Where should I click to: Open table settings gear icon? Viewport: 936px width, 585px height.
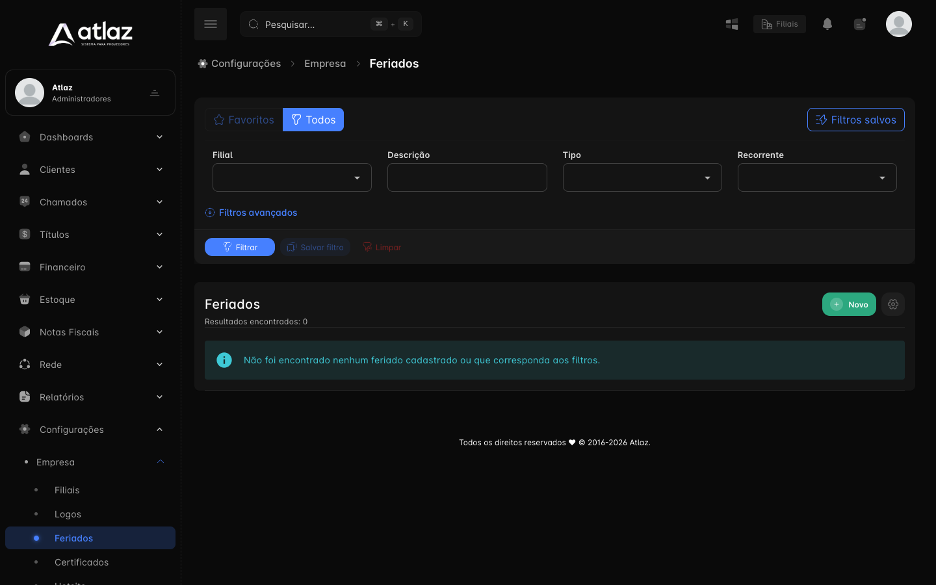(x=893, y=304)
